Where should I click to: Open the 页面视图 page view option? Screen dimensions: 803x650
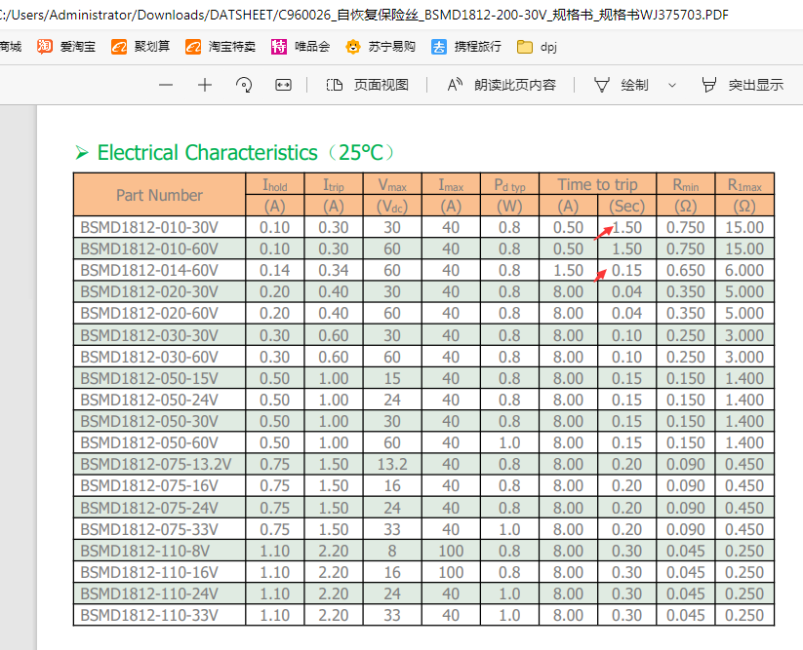point(367,85)
